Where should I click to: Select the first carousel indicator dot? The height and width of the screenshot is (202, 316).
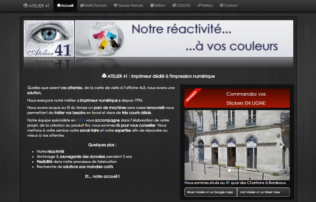pyautogui.click(x=230, y=170)
